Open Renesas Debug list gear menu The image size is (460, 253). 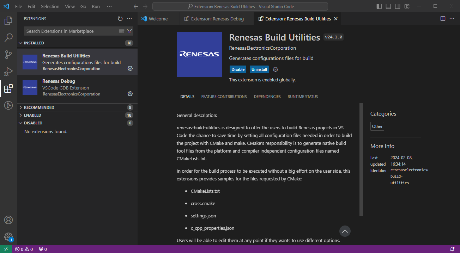130,94
